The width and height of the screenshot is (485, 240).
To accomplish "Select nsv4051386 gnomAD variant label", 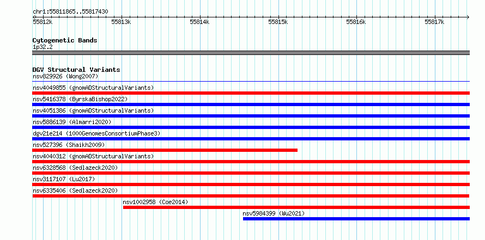I will coord(93,110).
